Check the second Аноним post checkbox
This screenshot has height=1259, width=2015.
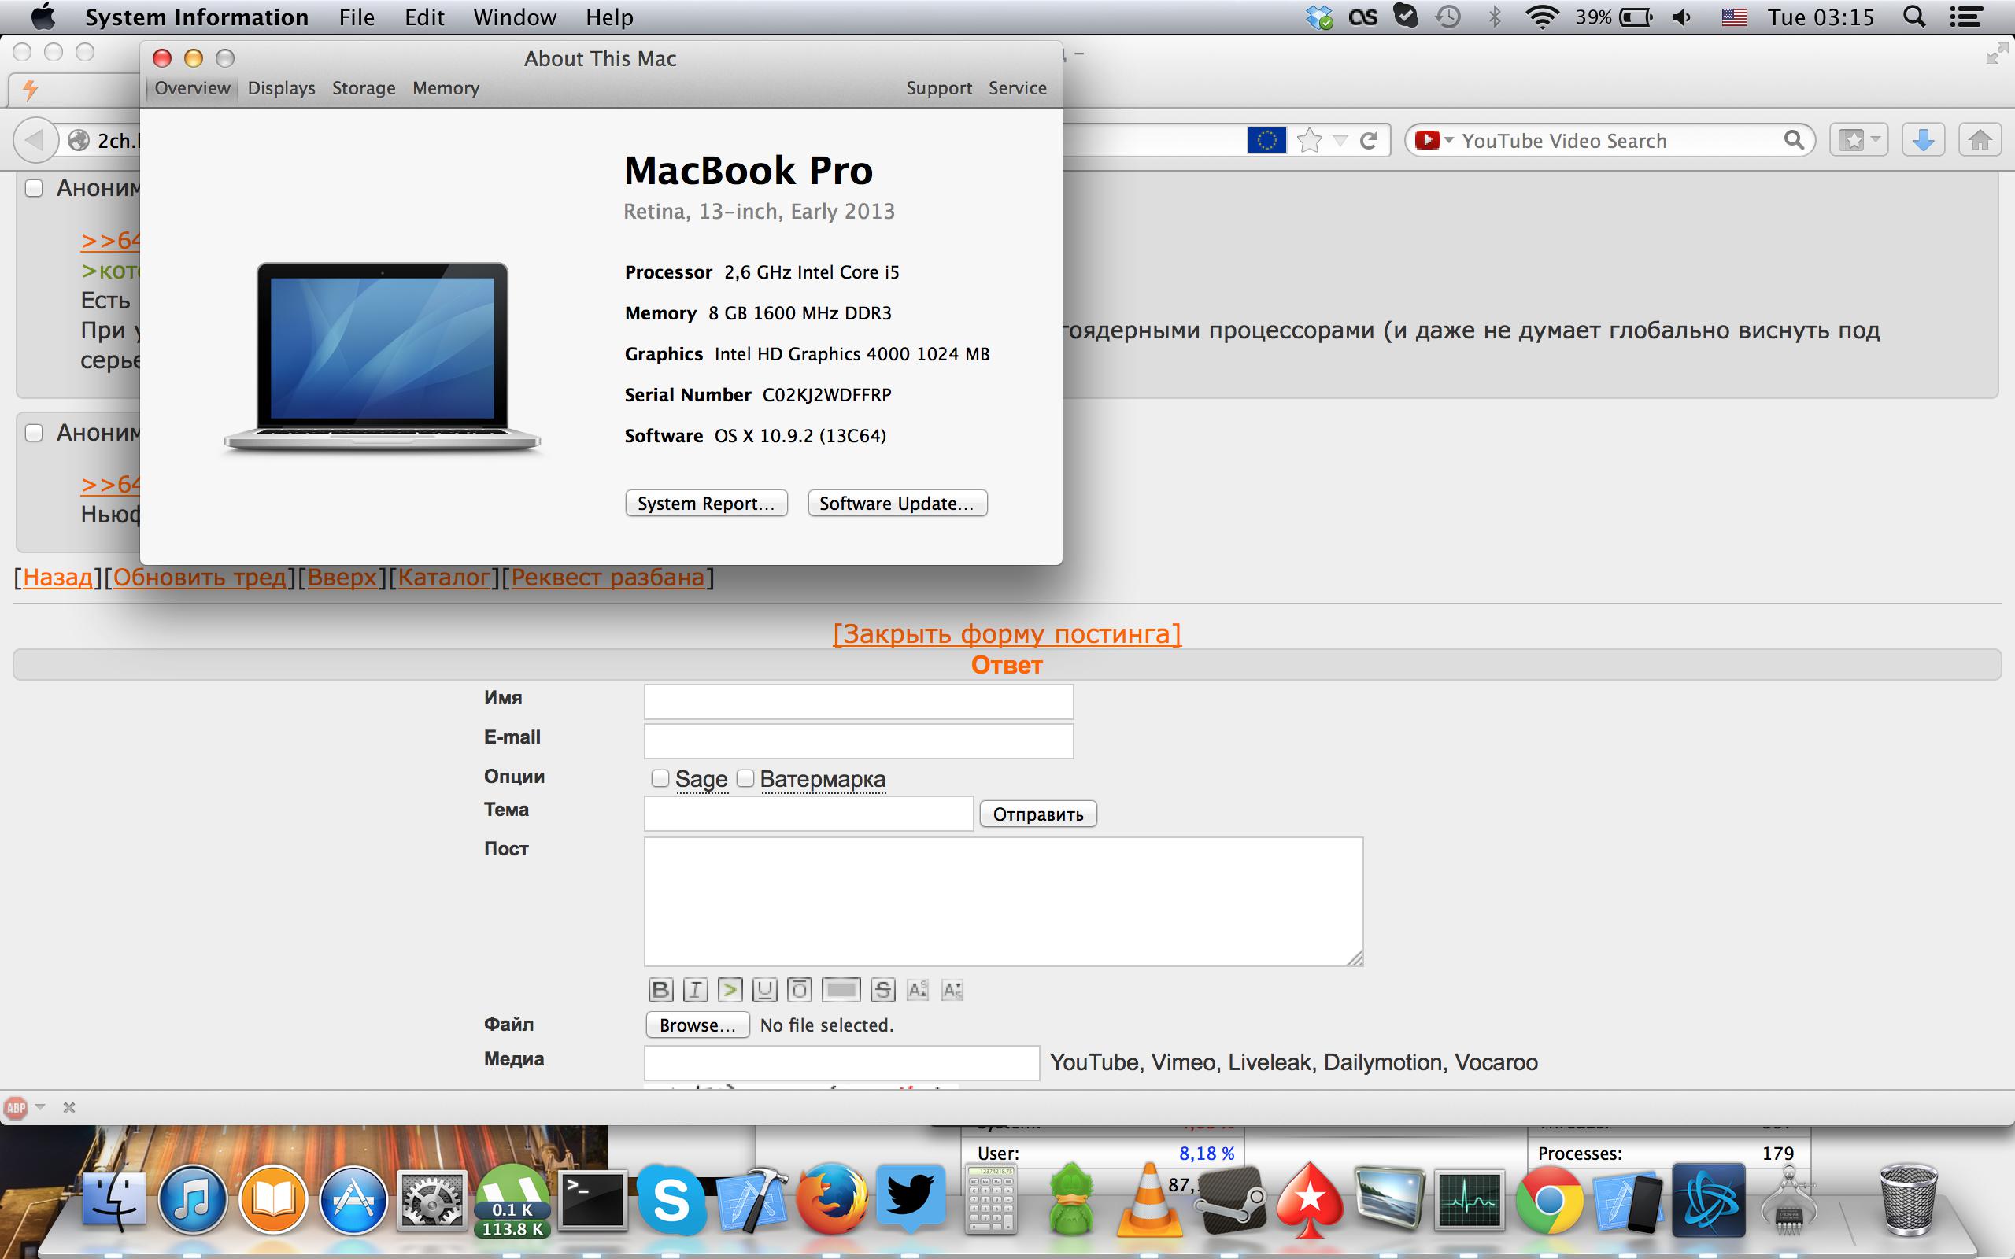point(34,433)
